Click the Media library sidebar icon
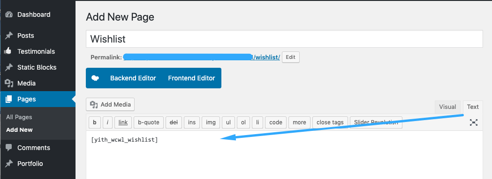Image resolution: width=492 pixels, height=179 pixels. click(9, 83)
